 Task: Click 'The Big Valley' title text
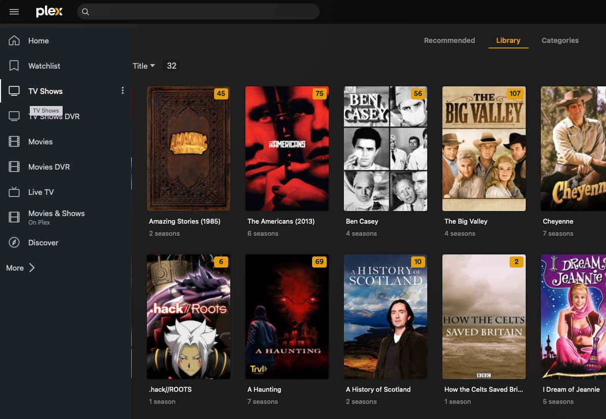click(x=466, y=221)
